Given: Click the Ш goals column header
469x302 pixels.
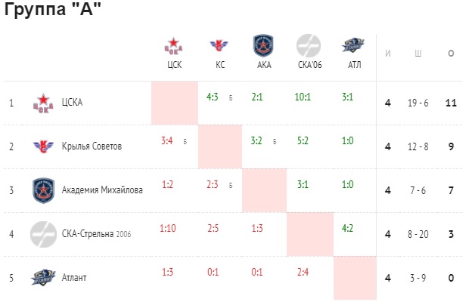Looking at the screenshot, I should pos(418,54).
